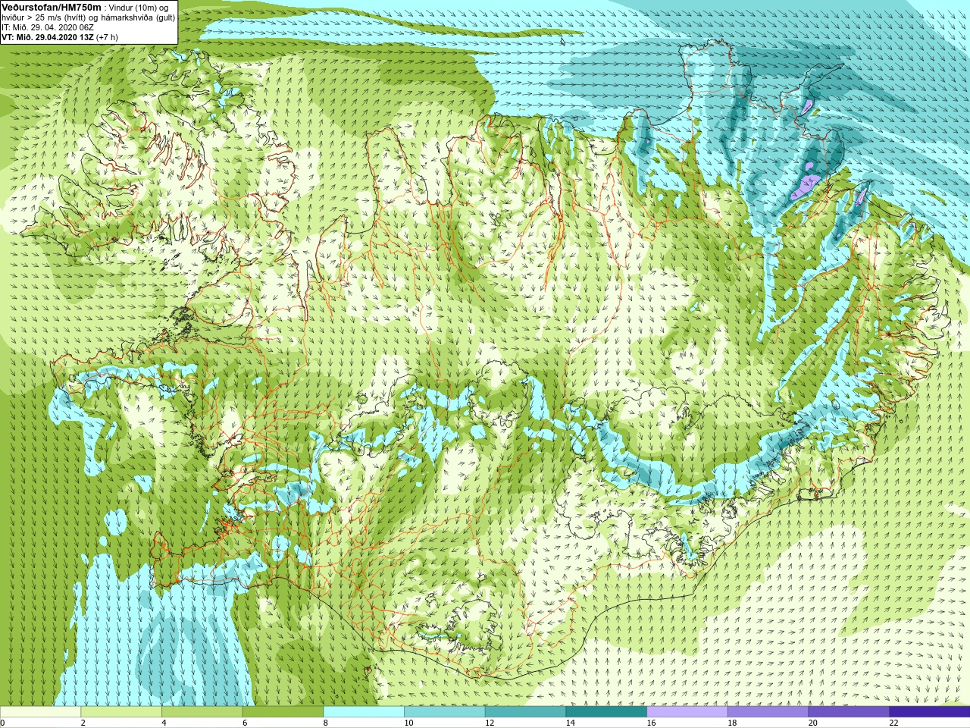Select the bright cyan 8–10 m/s legend swatch

pos(364,712)
